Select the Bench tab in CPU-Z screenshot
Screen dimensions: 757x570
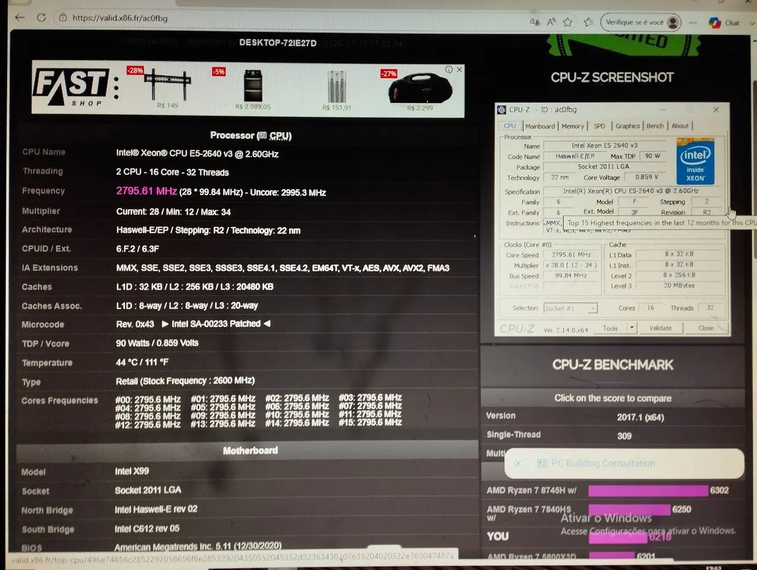point(655,127)
